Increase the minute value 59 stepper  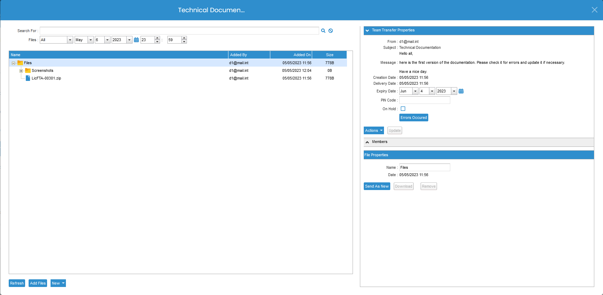[184, 38]
